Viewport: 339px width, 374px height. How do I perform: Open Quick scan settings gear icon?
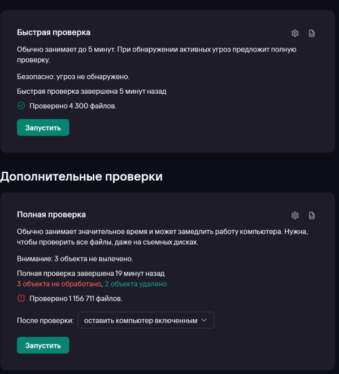click(295, 33)
